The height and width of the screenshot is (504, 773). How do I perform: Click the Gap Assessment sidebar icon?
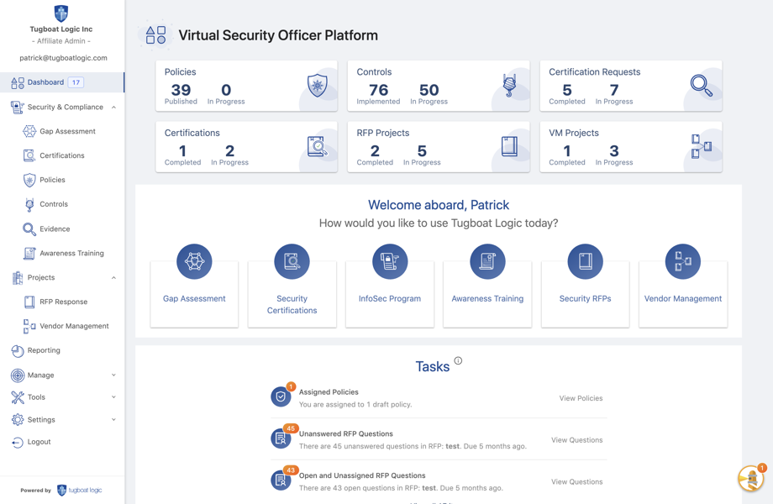(29, 131)
